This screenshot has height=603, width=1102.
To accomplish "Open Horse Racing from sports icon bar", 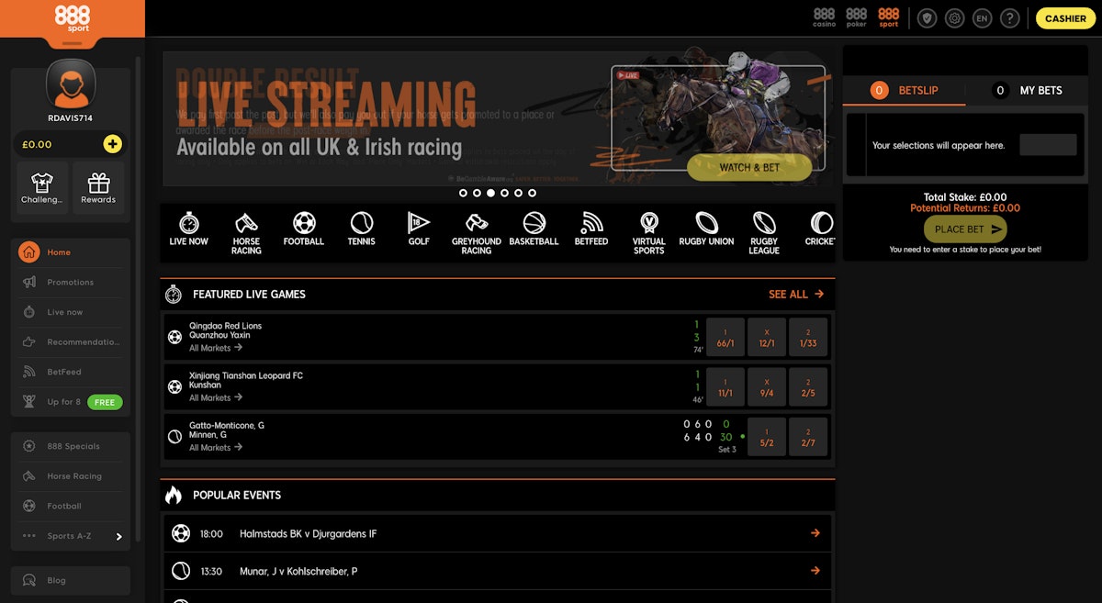I will click(x=246, y=232).
